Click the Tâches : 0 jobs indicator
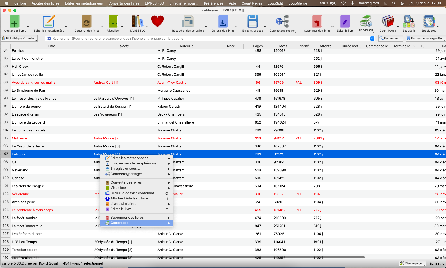 (x=436, y=263)
